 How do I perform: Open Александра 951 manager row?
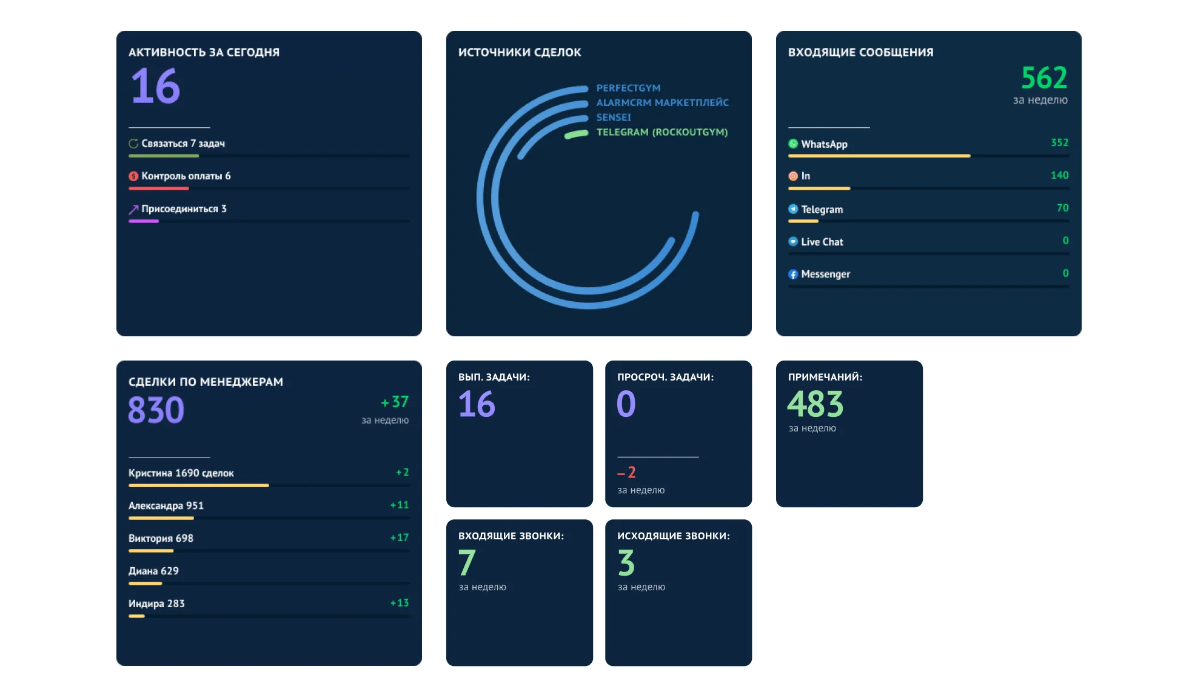click(x=166, y=506)
